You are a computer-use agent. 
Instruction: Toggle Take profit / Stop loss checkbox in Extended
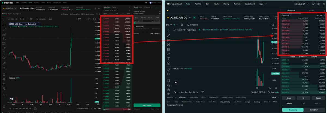pyautogui.click(x=135, y=29)
